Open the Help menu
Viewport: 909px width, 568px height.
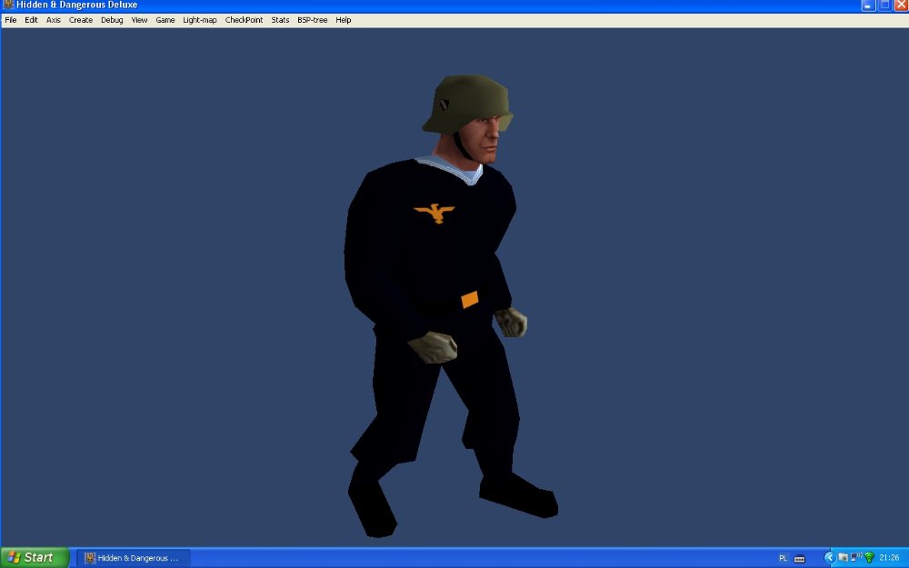pos(344,20)
